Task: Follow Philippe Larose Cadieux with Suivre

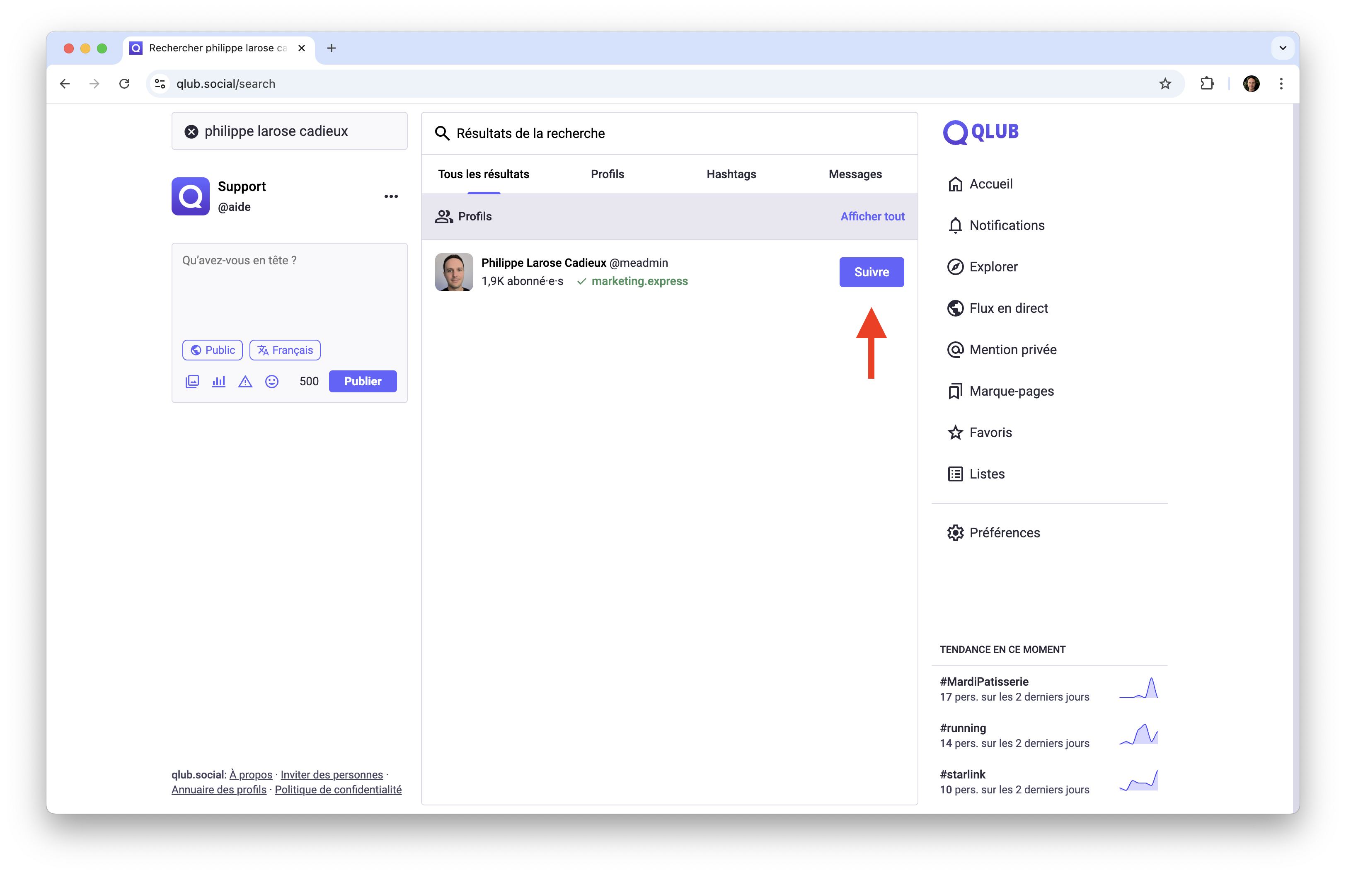Action: [872, 273]
